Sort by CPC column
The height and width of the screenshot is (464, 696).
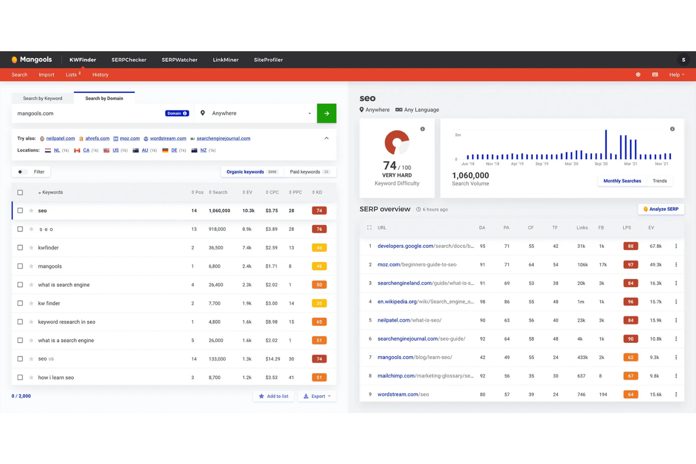click(x=272, y=192)
